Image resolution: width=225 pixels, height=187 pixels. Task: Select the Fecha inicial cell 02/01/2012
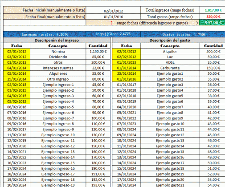click(x=113, y=10)
